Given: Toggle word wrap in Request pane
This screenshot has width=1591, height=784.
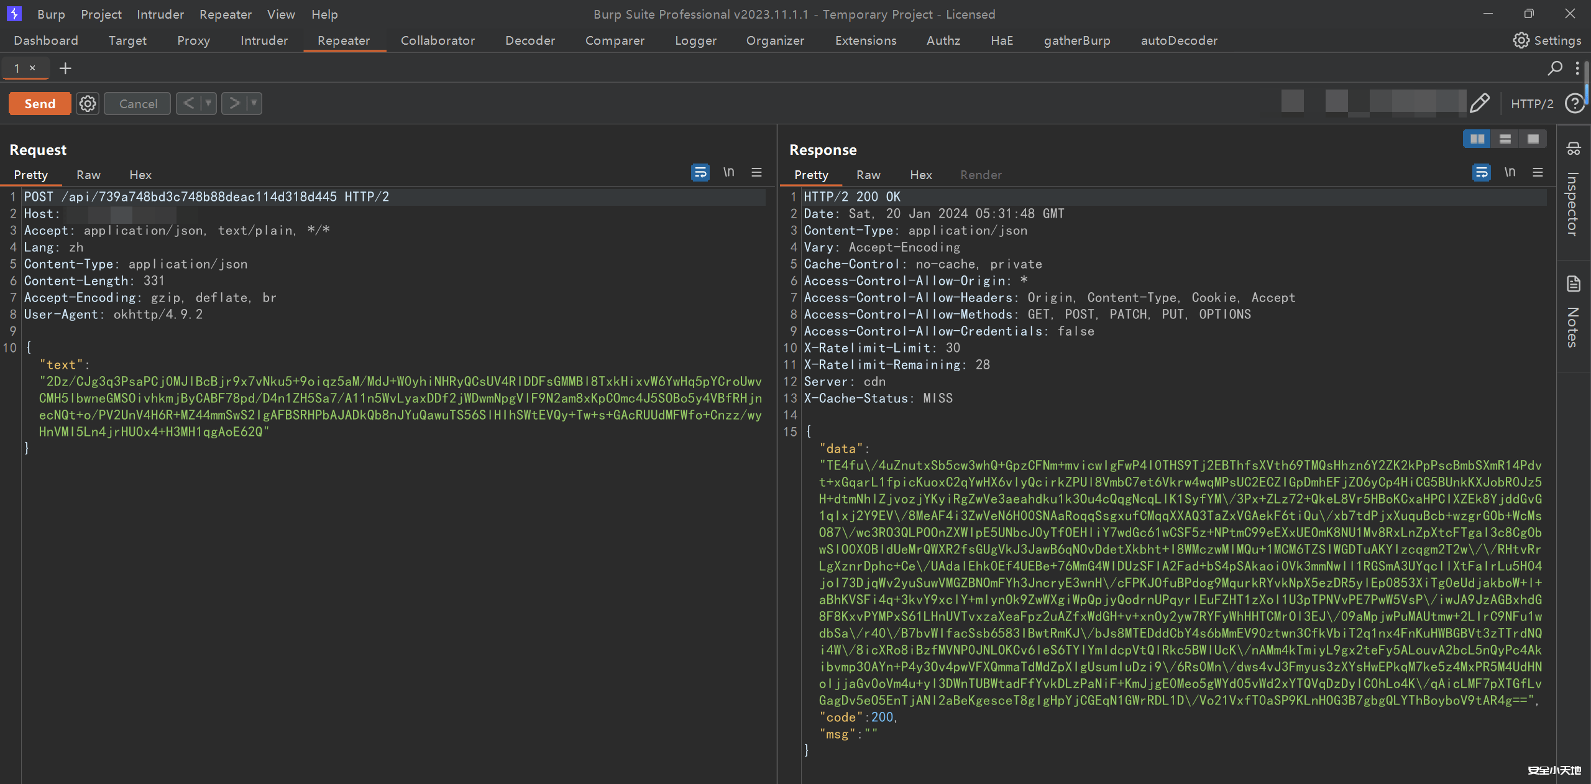Looking at the screenshot, I should coord(700,172).
